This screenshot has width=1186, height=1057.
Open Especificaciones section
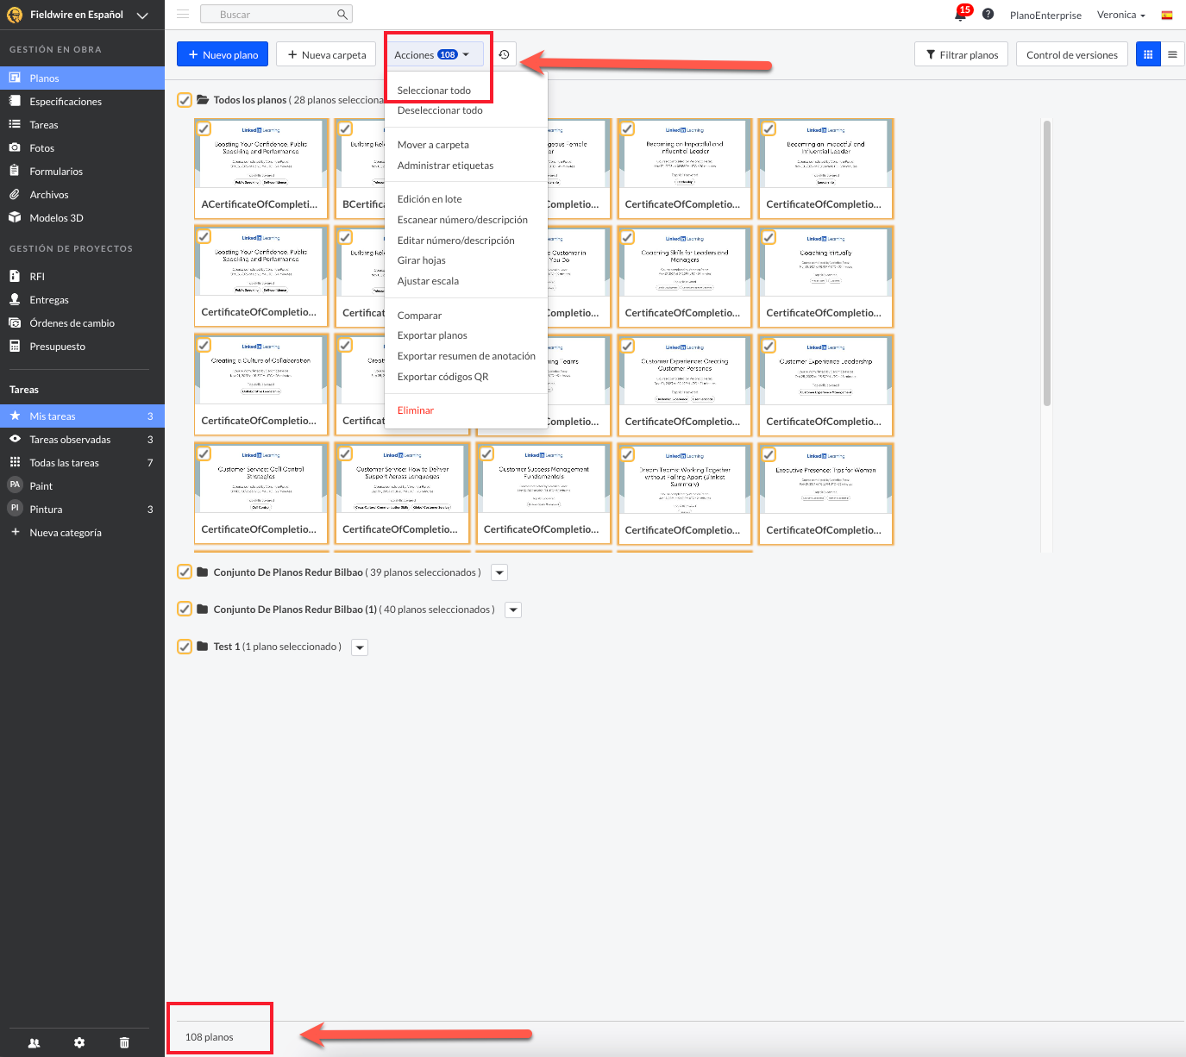pos(82,101)
